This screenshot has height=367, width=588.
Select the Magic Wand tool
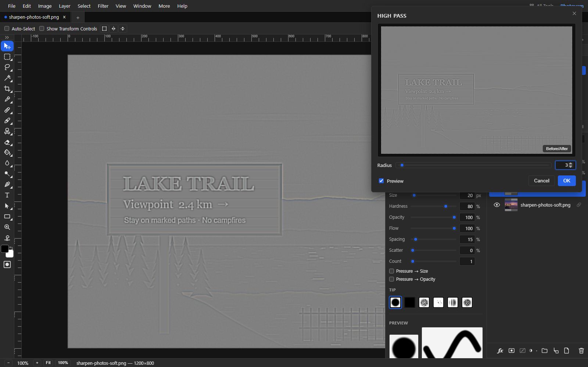pos(7,78)
